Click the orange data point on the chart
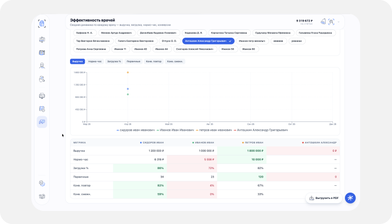This screenshot has width=392, height=224. 128,72
